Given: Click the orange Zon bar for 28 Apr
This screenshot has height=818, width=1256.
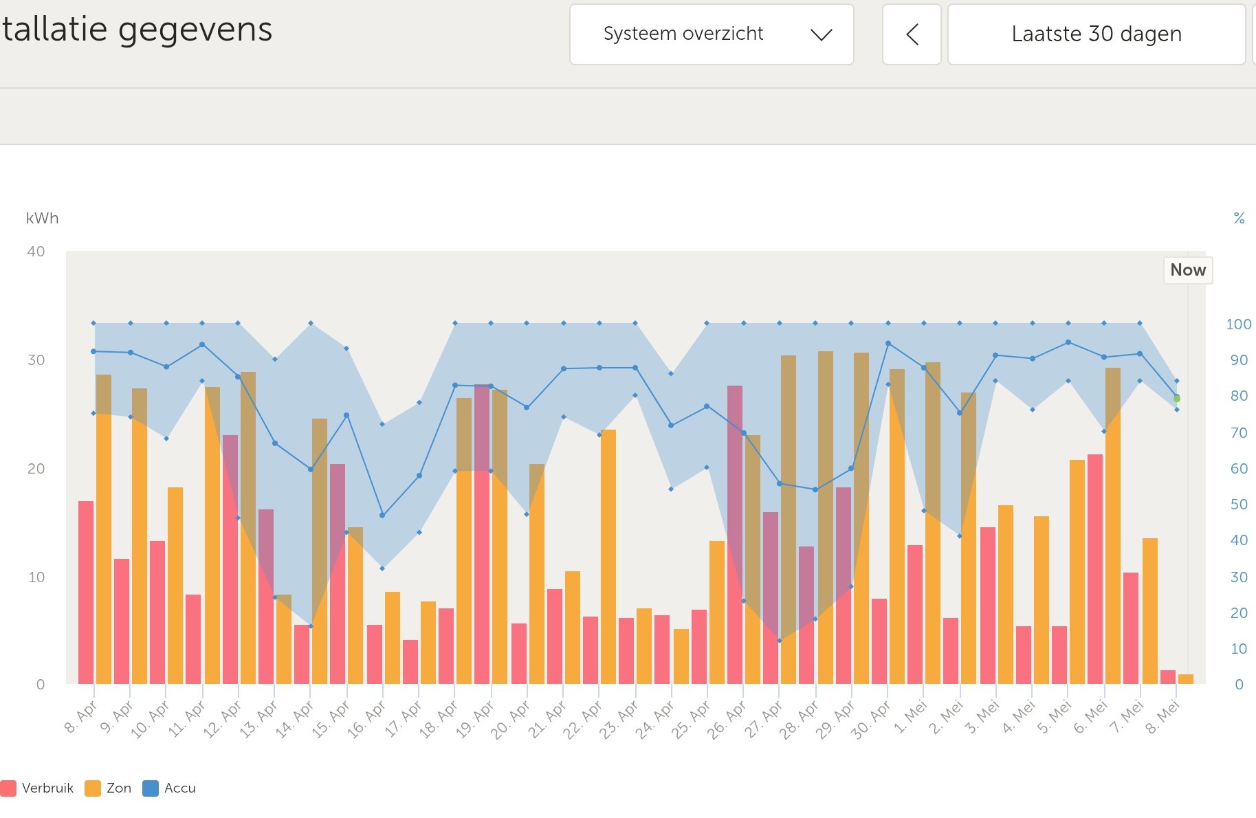Looking at the screenshot, I should (825, 516).
